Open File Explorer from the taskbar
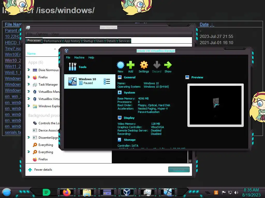265x198 pixels. 87,192
